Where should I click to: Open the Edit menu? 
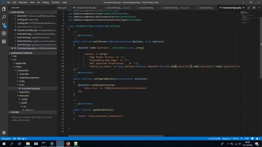tap(14, 2)
